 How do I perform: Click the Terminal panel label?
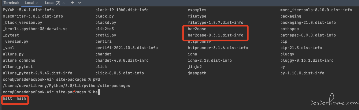click(11, 3)
